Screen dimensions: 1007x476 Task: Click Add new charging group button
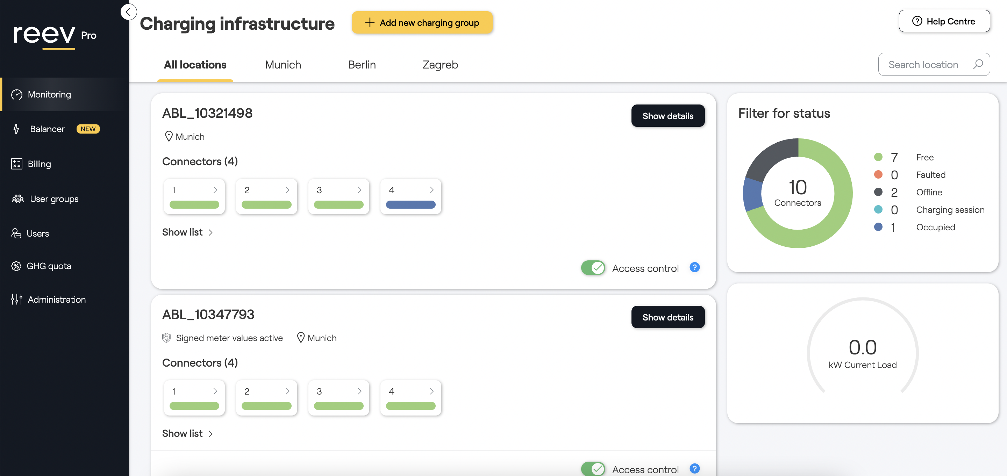click(422, 23)
